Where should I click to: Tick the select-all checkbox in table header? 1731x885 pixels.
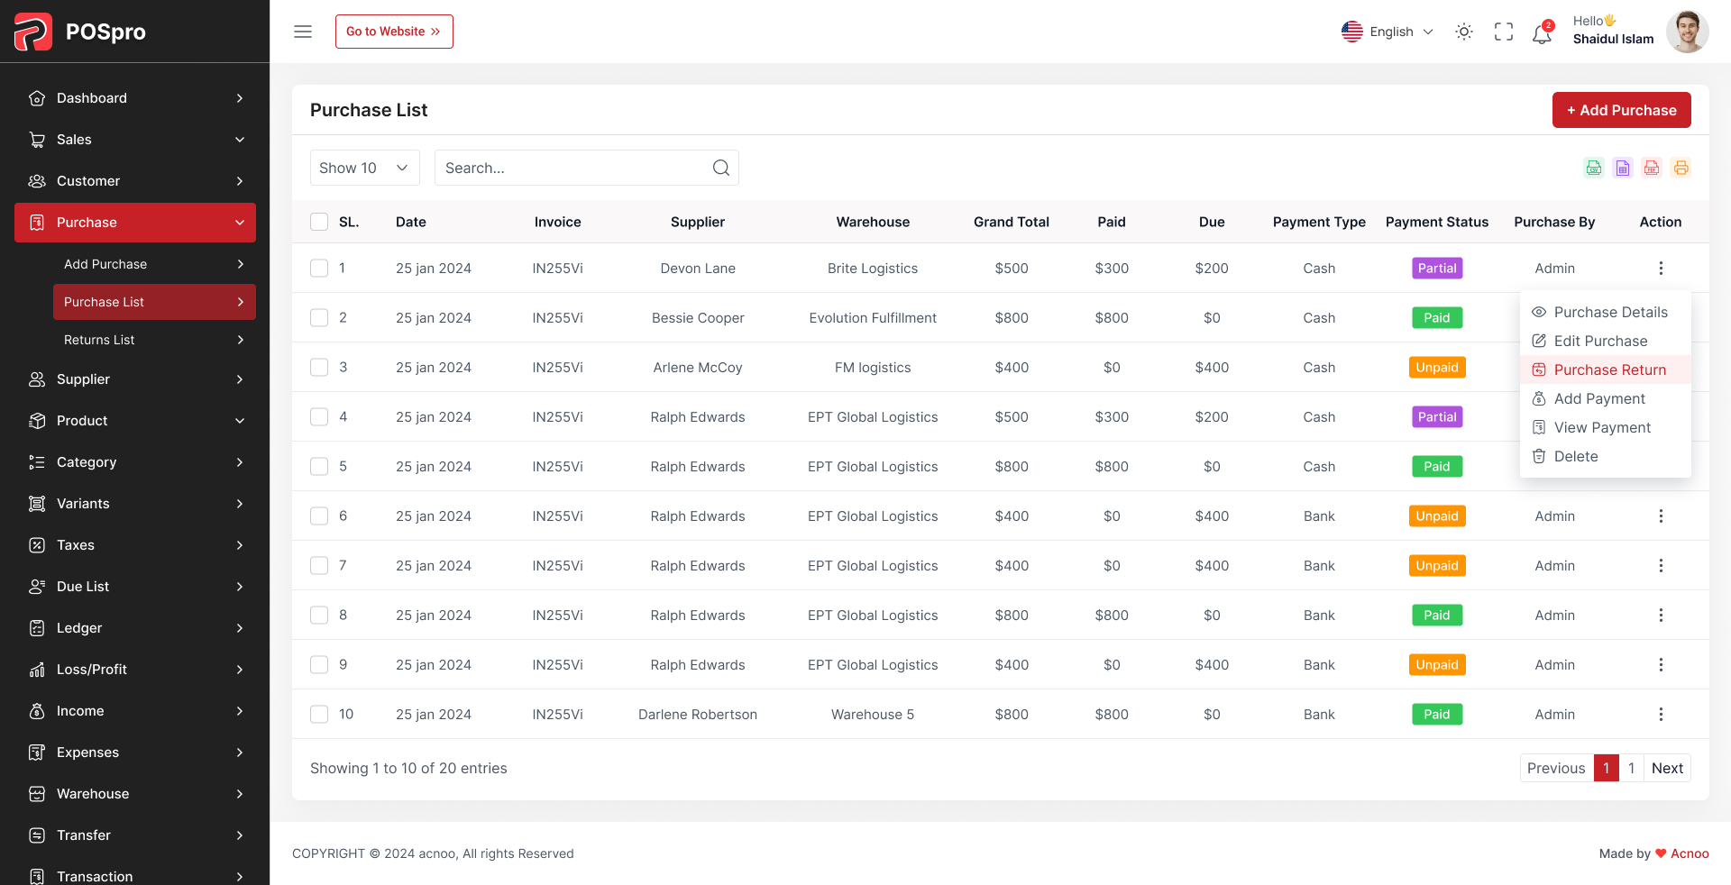pyautogui.click(x=318, y=221)
